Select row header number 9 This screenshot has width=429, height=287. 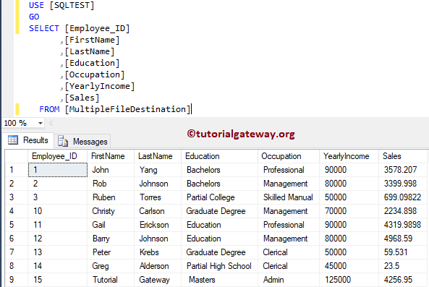pos(17,280)
